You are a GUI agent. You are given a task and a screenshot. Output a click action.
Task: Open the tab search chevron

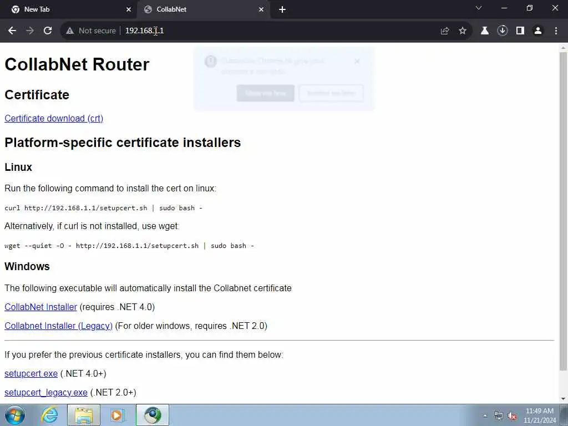click(x=479, y=8)
